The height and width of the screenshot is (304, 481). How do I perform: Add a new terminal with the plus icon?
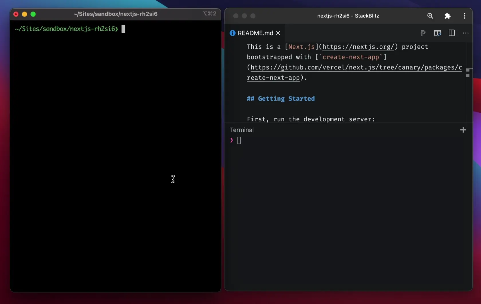[463, 130]
